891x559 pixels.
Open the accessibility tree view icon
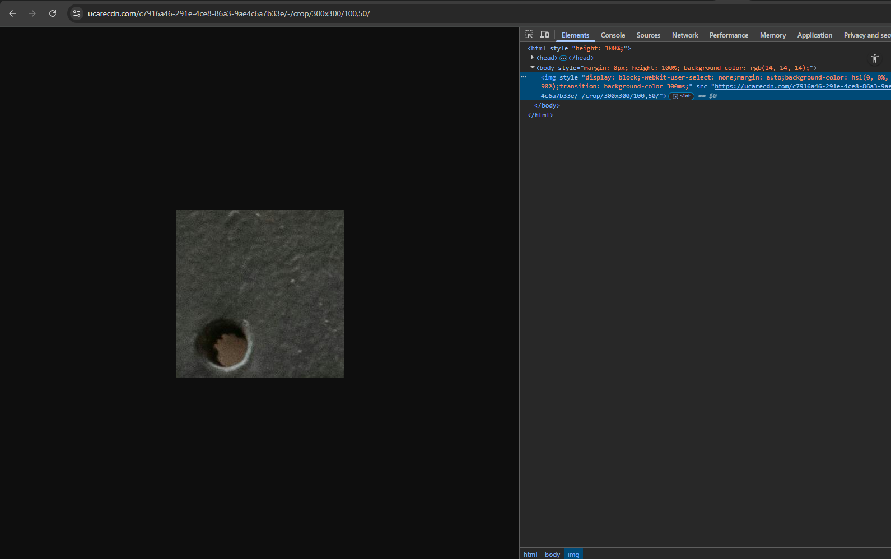coord(875,58)
